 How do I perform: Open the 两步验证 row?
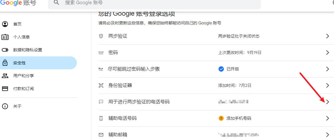[216, 36]
